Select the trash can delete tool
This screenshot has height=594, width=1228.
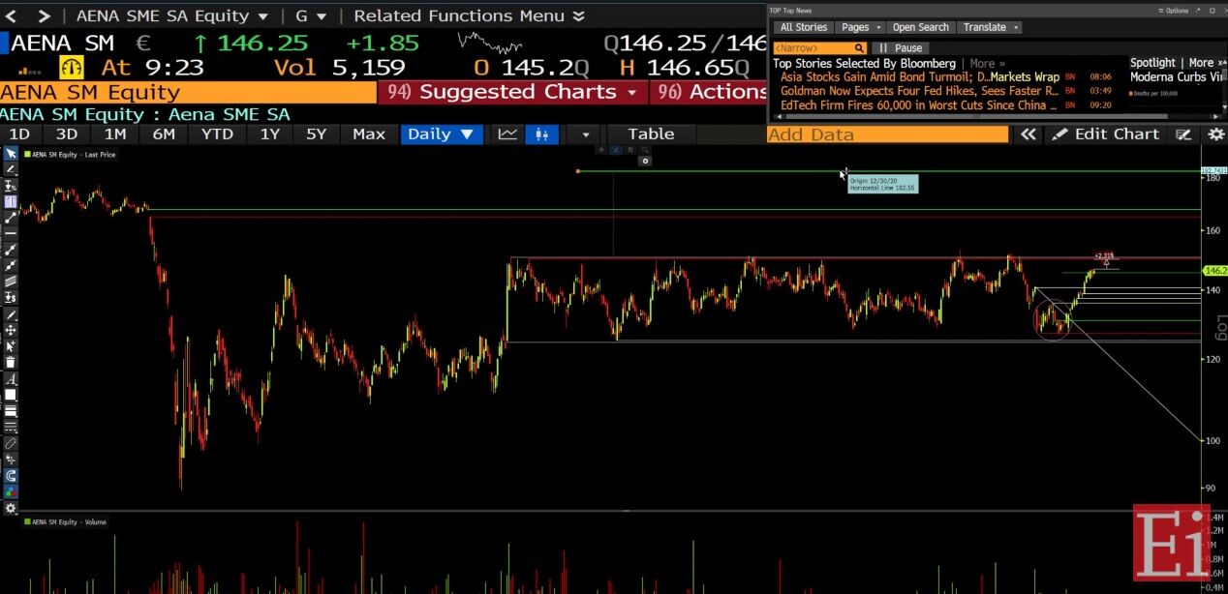[x=11, y=363]
